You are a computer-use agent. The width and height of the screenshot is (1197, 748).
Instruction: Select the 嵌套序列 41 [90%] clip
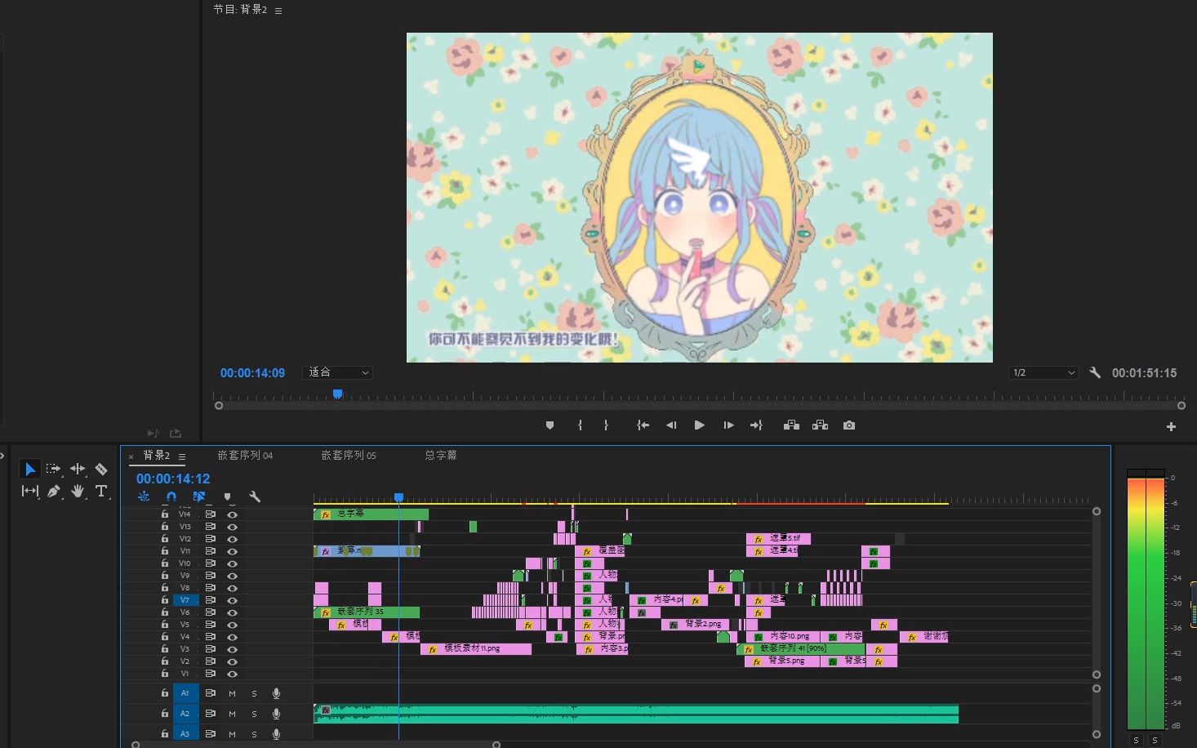(800, 649)
